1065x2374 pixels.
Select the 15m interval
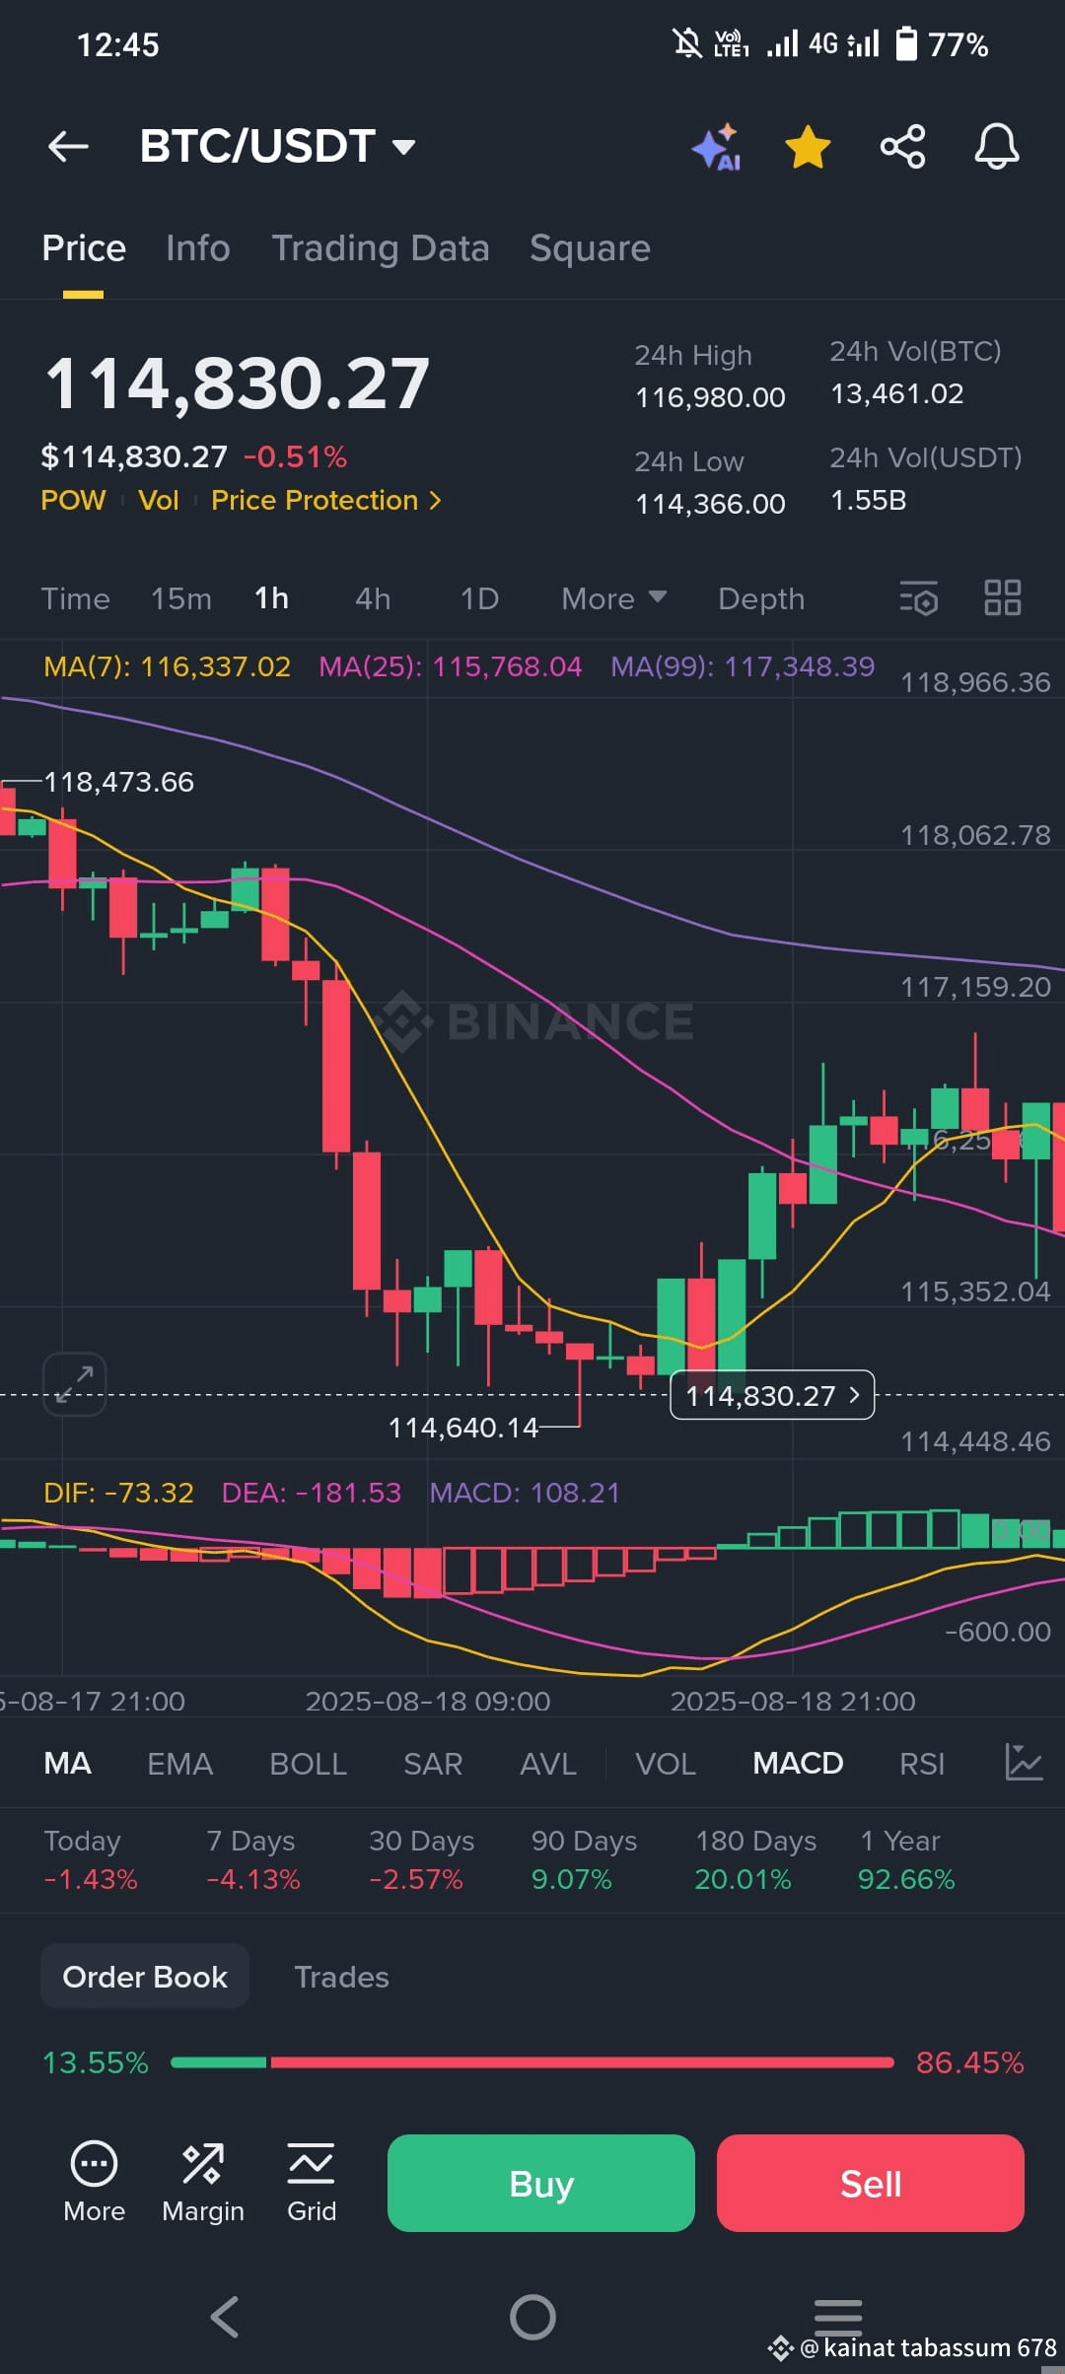click(181, 598)
